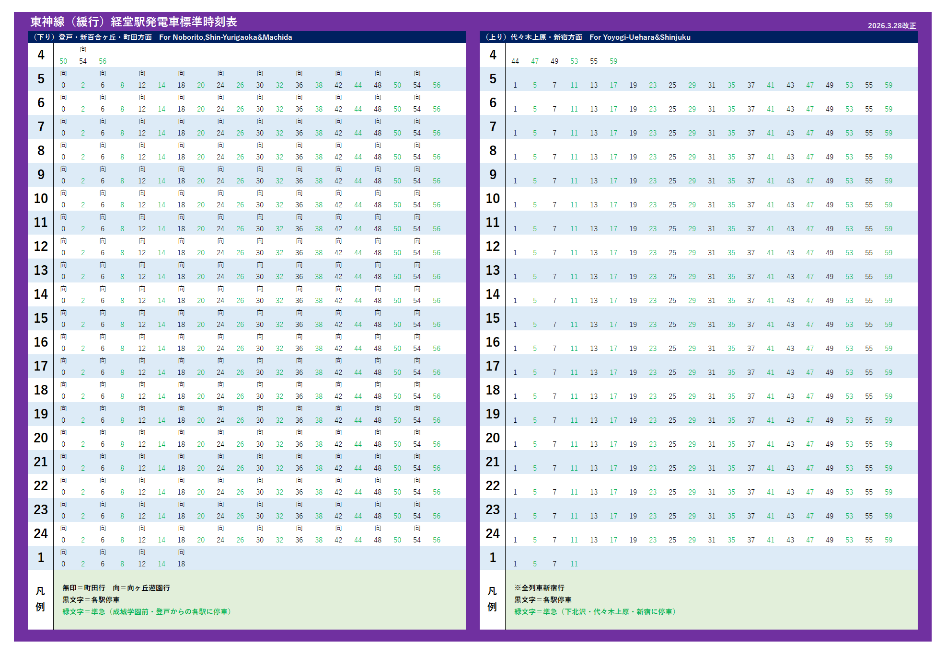
Task: Click the green 11 in the upbound hour 1 row
Action: (x=574, y=564)
